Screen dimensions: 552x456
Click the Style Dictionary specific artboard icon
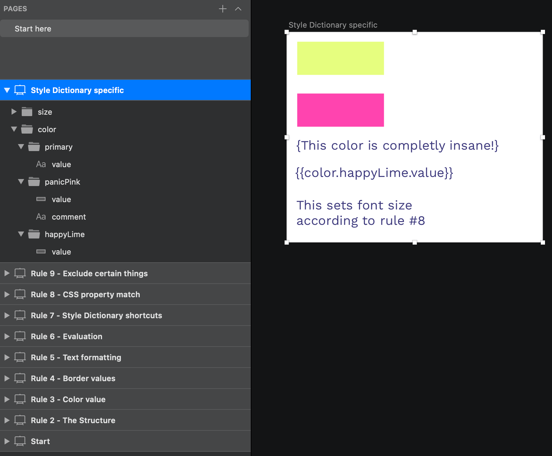20,90
